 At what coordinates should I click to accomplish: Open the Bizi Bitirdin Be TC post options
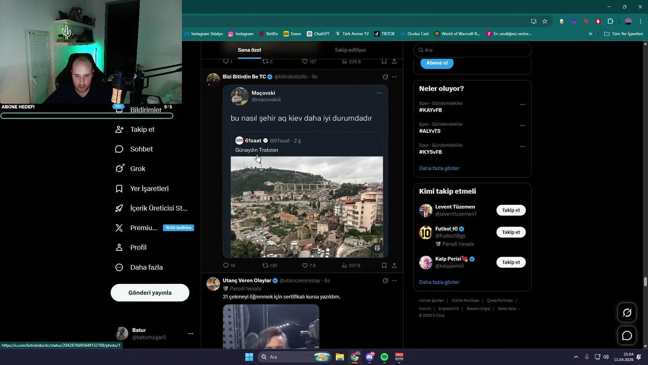pyautogui.click(x=394, y=77)
